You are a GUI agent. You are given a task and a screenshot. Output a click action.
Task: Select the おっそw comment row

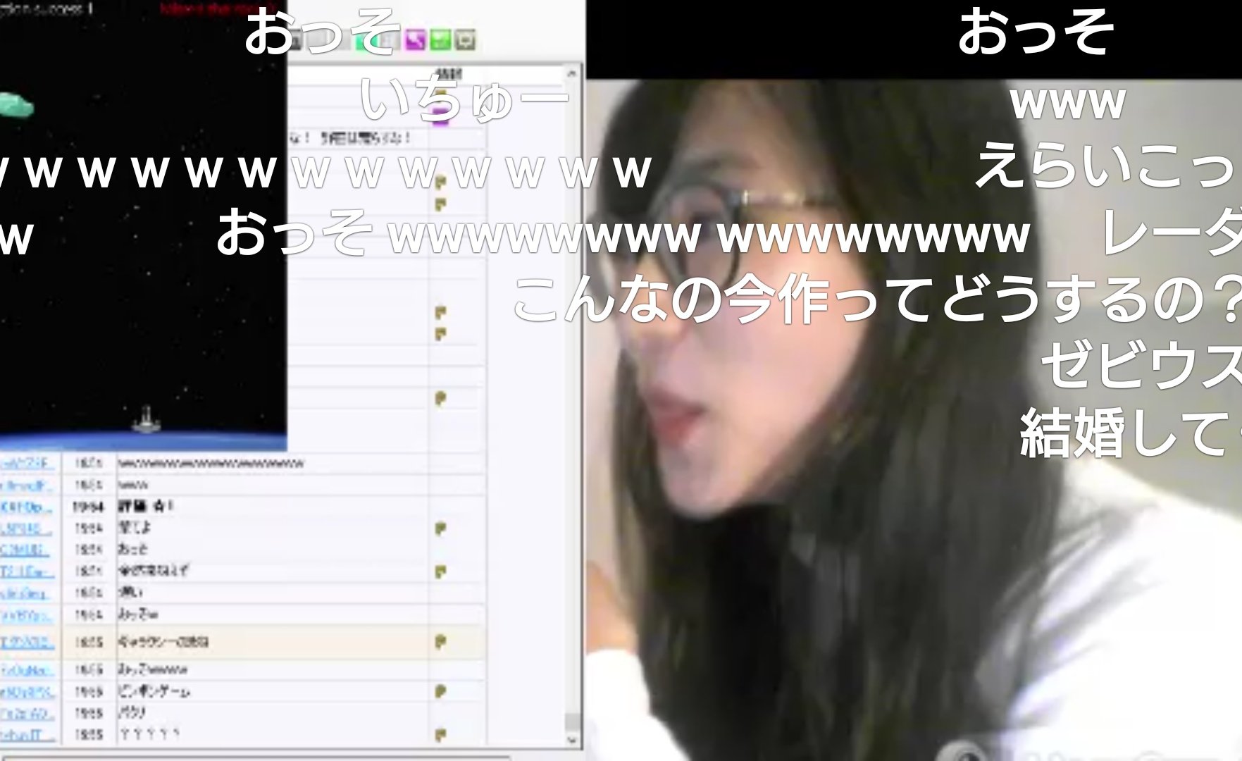point(243,614)
